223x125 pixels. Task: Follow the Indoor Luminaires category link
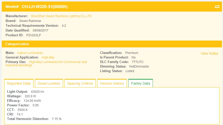click(x=30, y=53)
